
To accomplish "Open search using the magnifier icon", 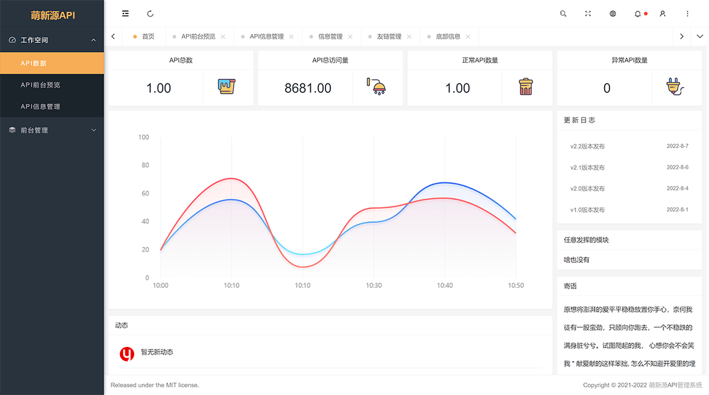I will click(563, 13).
